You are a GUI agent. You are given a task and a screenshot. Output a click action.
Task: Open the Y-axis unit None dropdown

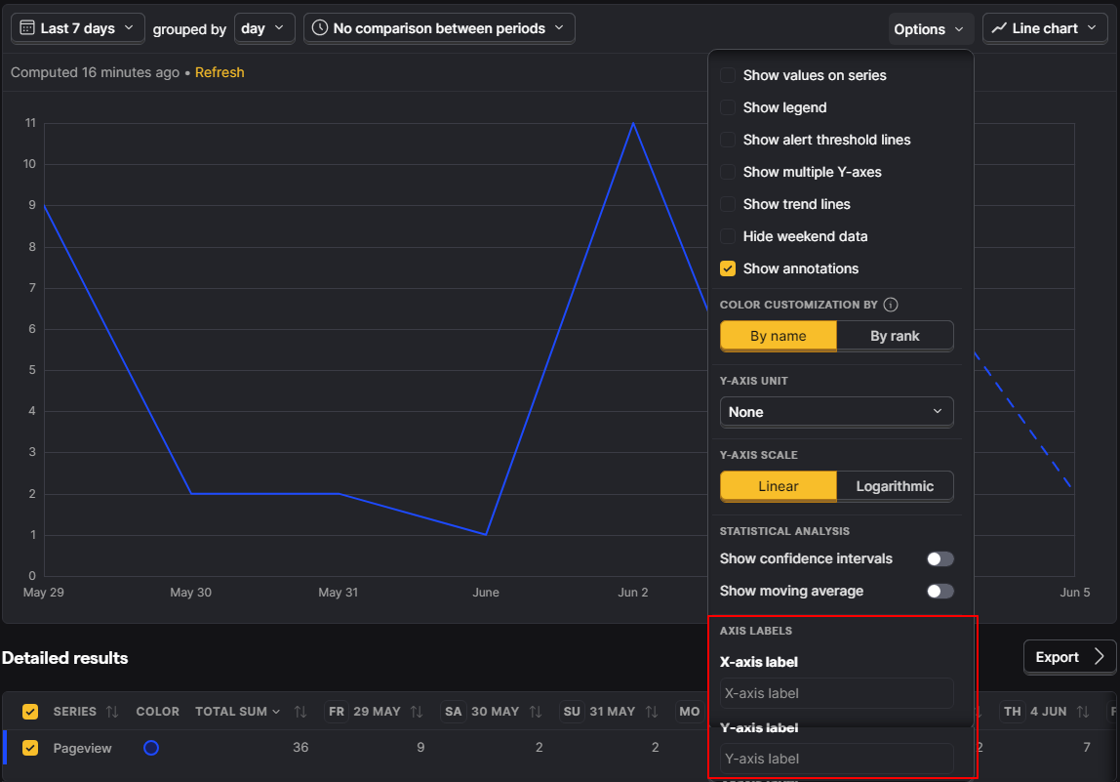click(836, 412)
